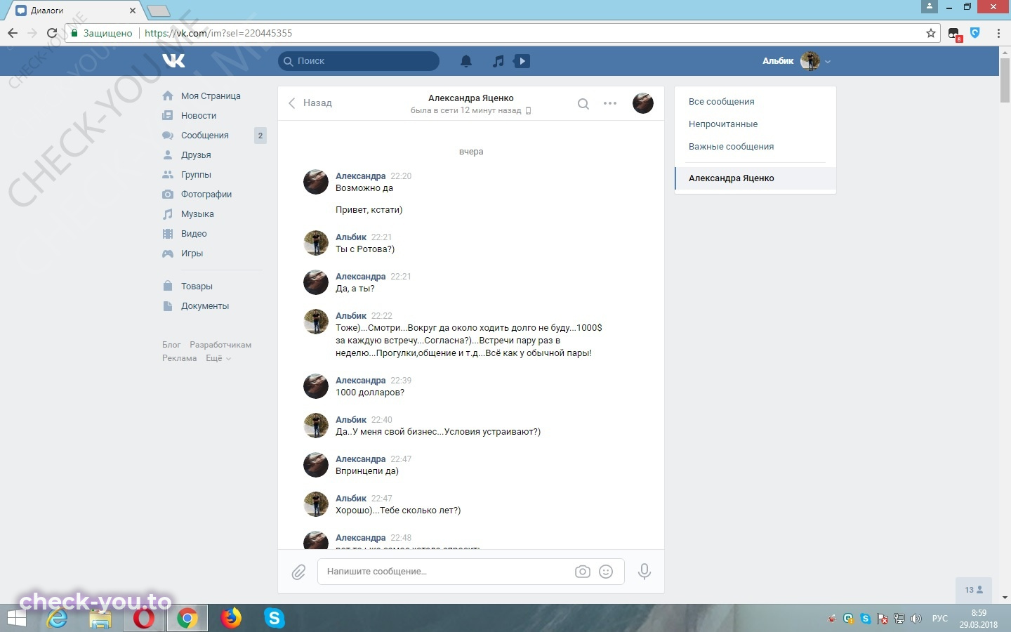This screenshot has width=1011, height=632.
Task: Click the Реклама footer link
Action: point(180,358)
